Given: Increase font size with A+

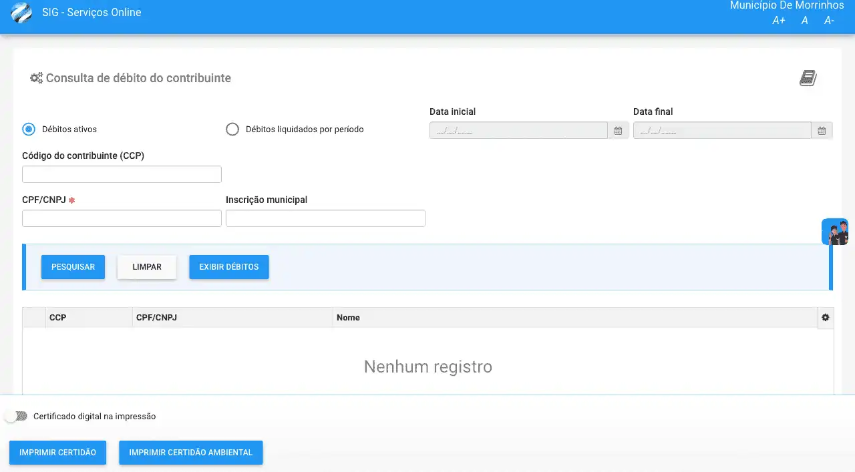Looking at the screenshot, I should [779, 21].
